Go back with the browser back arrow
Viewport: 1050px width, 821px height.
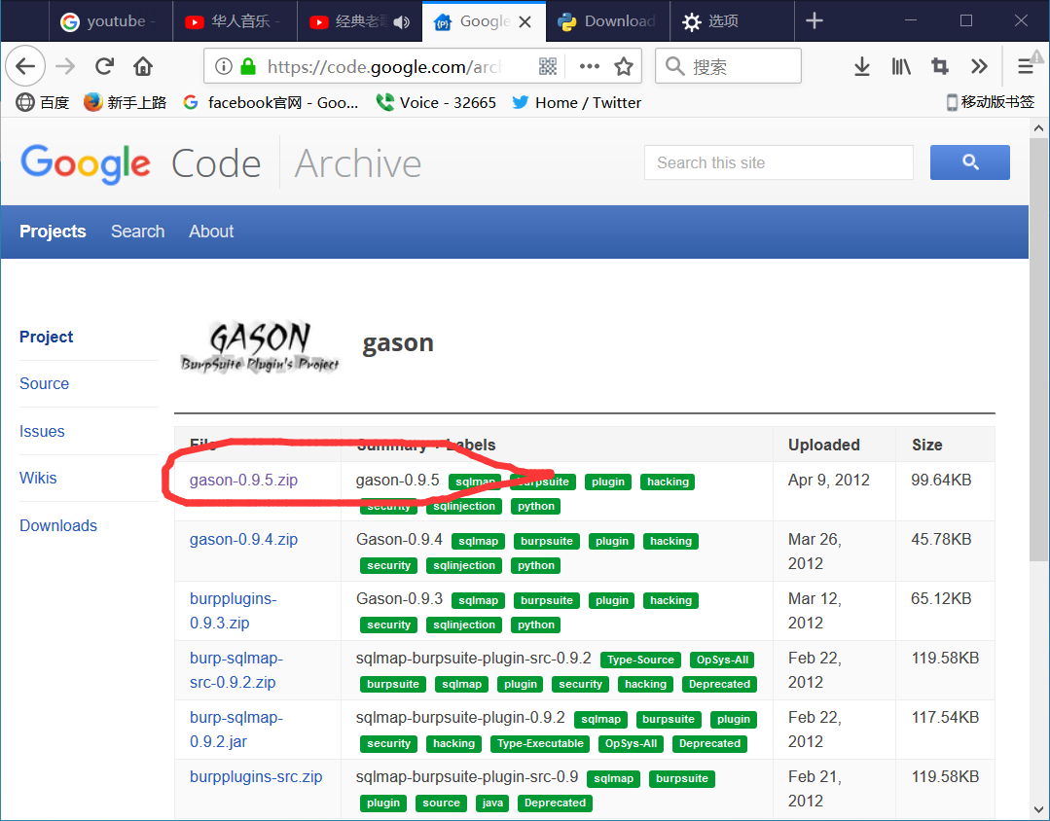pyautogui.click(x=25, y=66)
